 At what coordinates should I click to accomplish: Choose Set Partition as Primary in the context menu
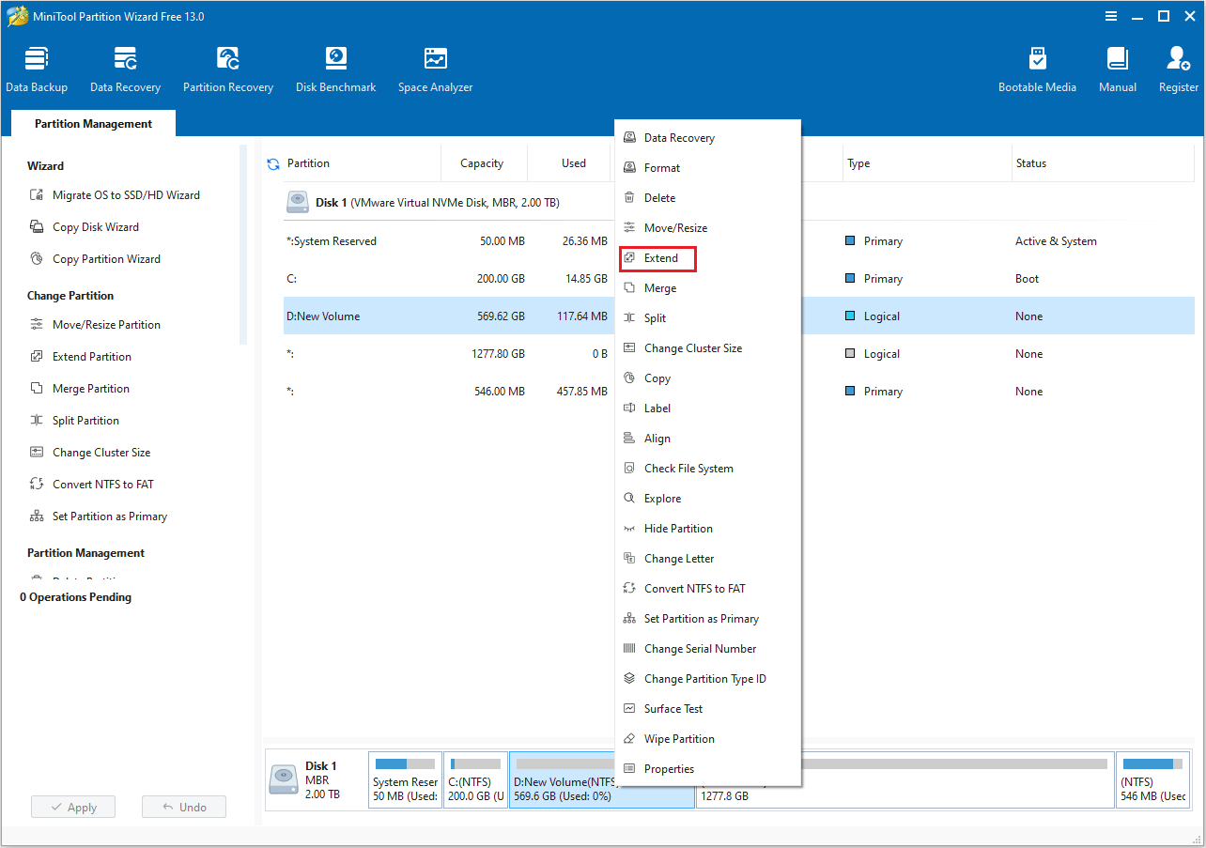point(707,619)
